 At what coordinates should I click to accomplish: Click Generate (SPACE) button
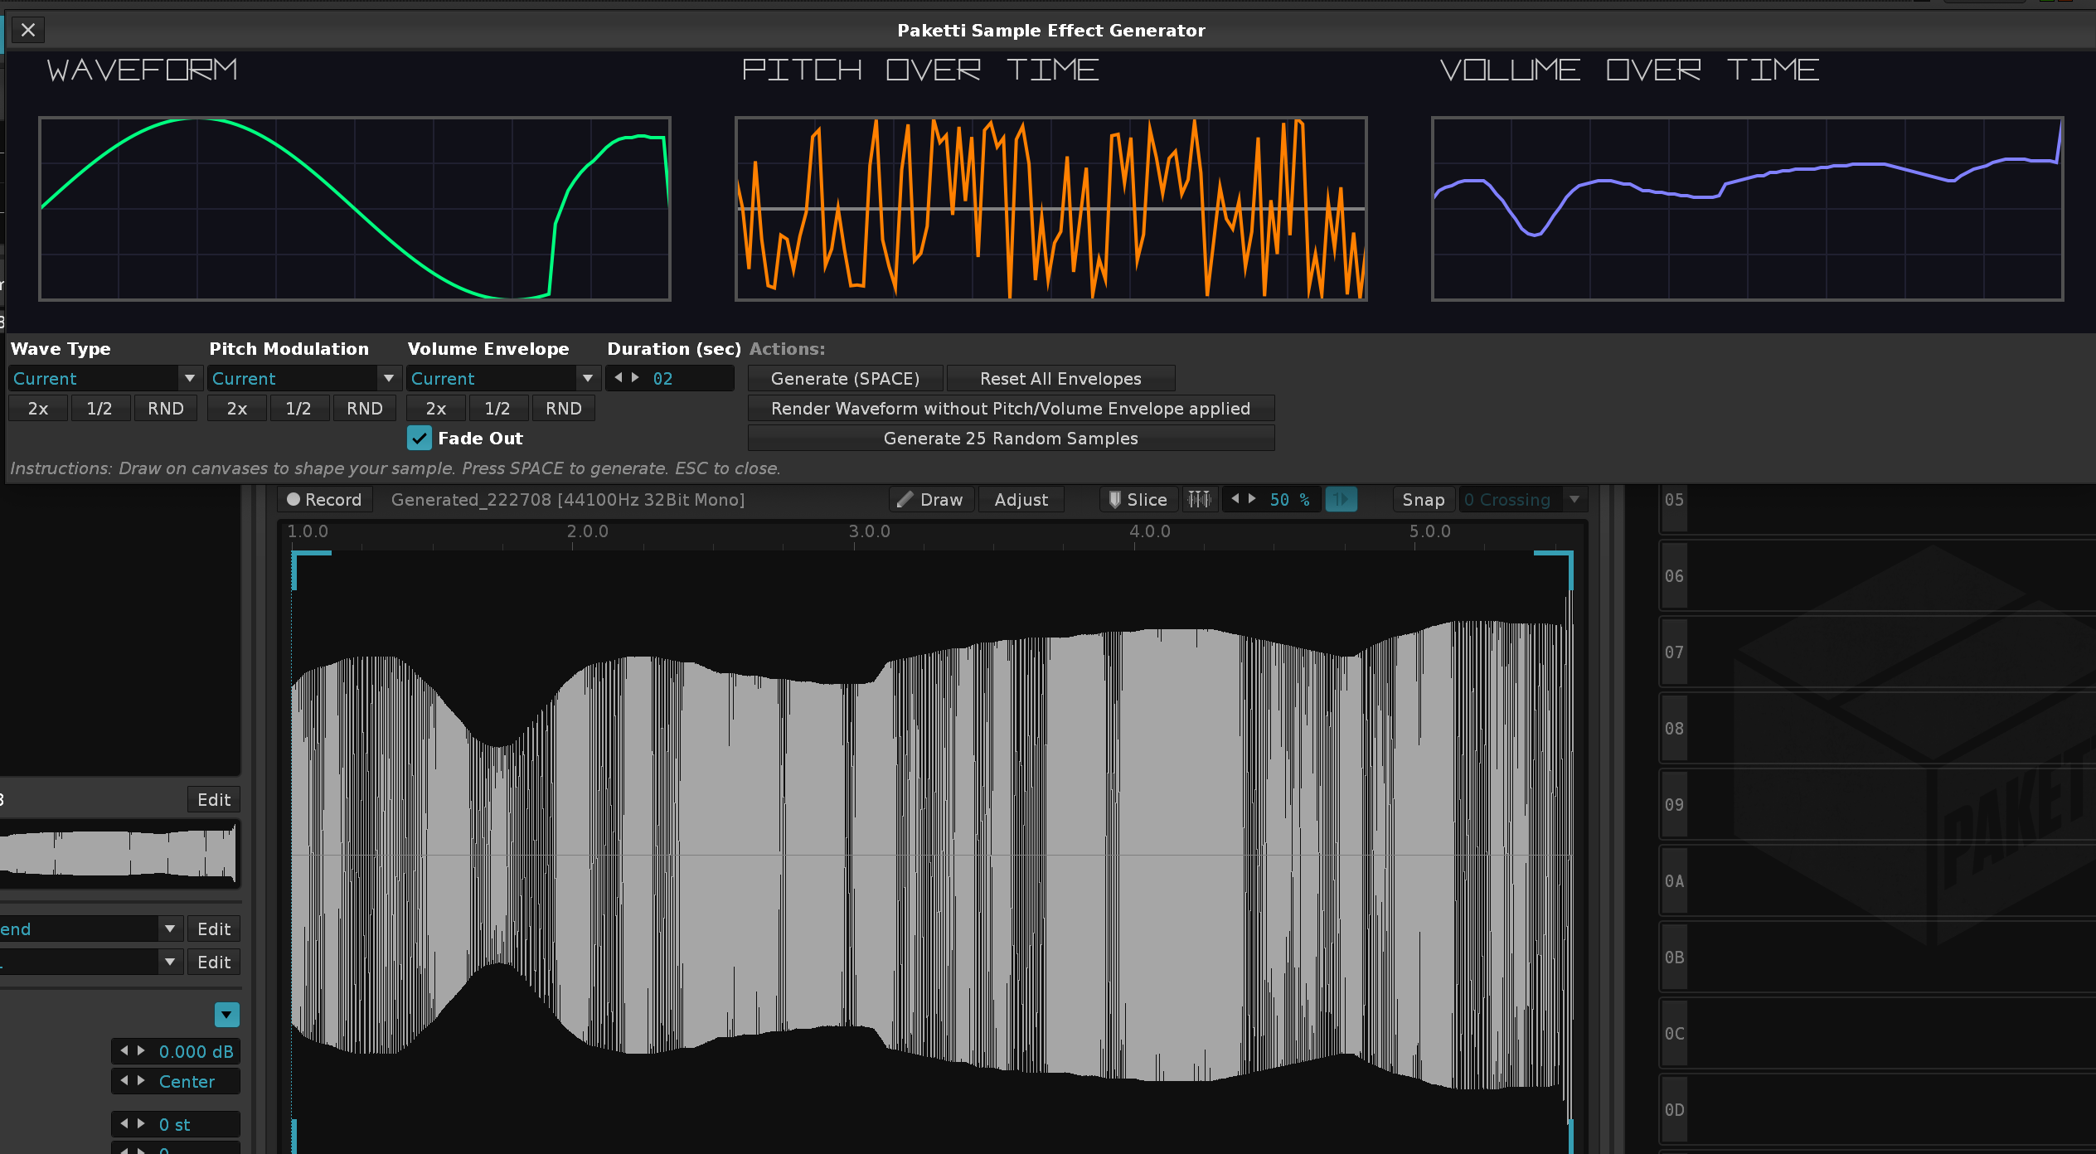[845, 379]
